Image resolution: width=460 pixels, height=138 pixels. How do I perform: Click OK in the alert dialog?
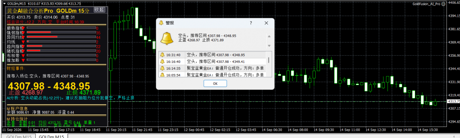coord(215,84)
